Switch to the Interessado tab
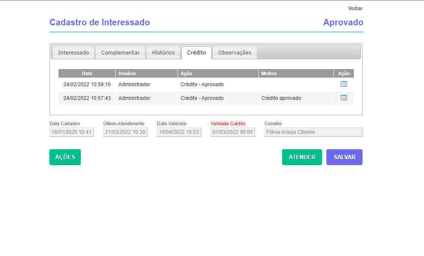 (x=73, y=52)
